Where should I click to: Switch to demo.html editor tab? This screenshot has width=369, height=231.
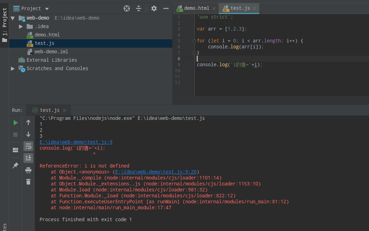196,8
